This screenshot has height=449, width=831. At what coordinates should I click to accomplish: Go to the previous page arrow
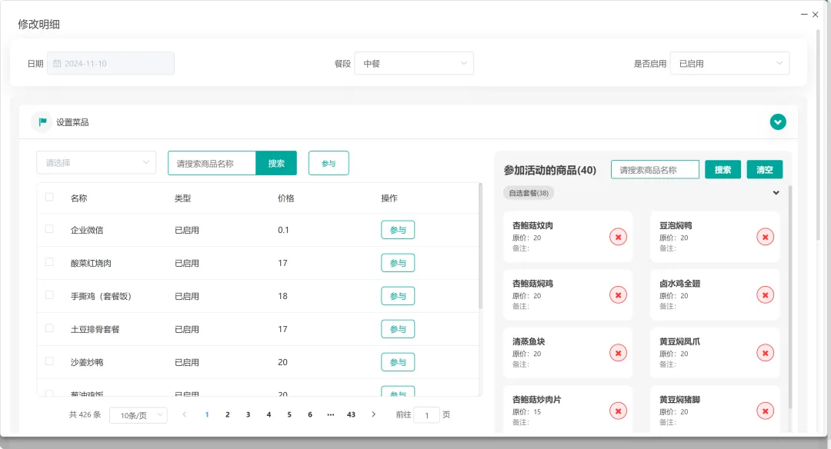(185, 414)
